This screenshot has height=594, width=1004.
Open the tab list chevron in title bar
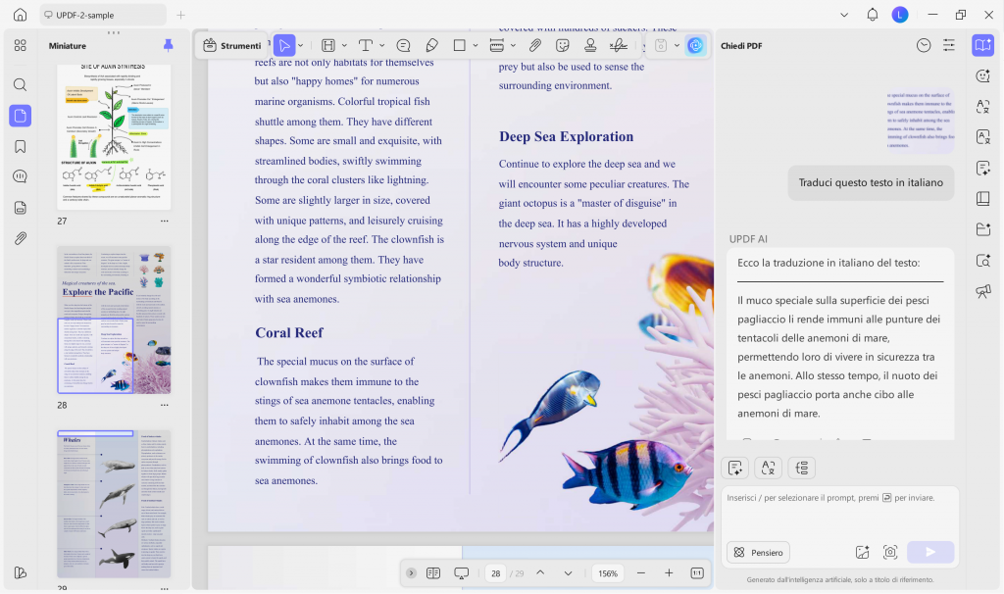[844, 15]
